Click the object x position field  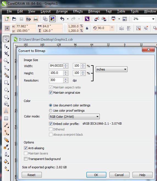pos(26,26)
